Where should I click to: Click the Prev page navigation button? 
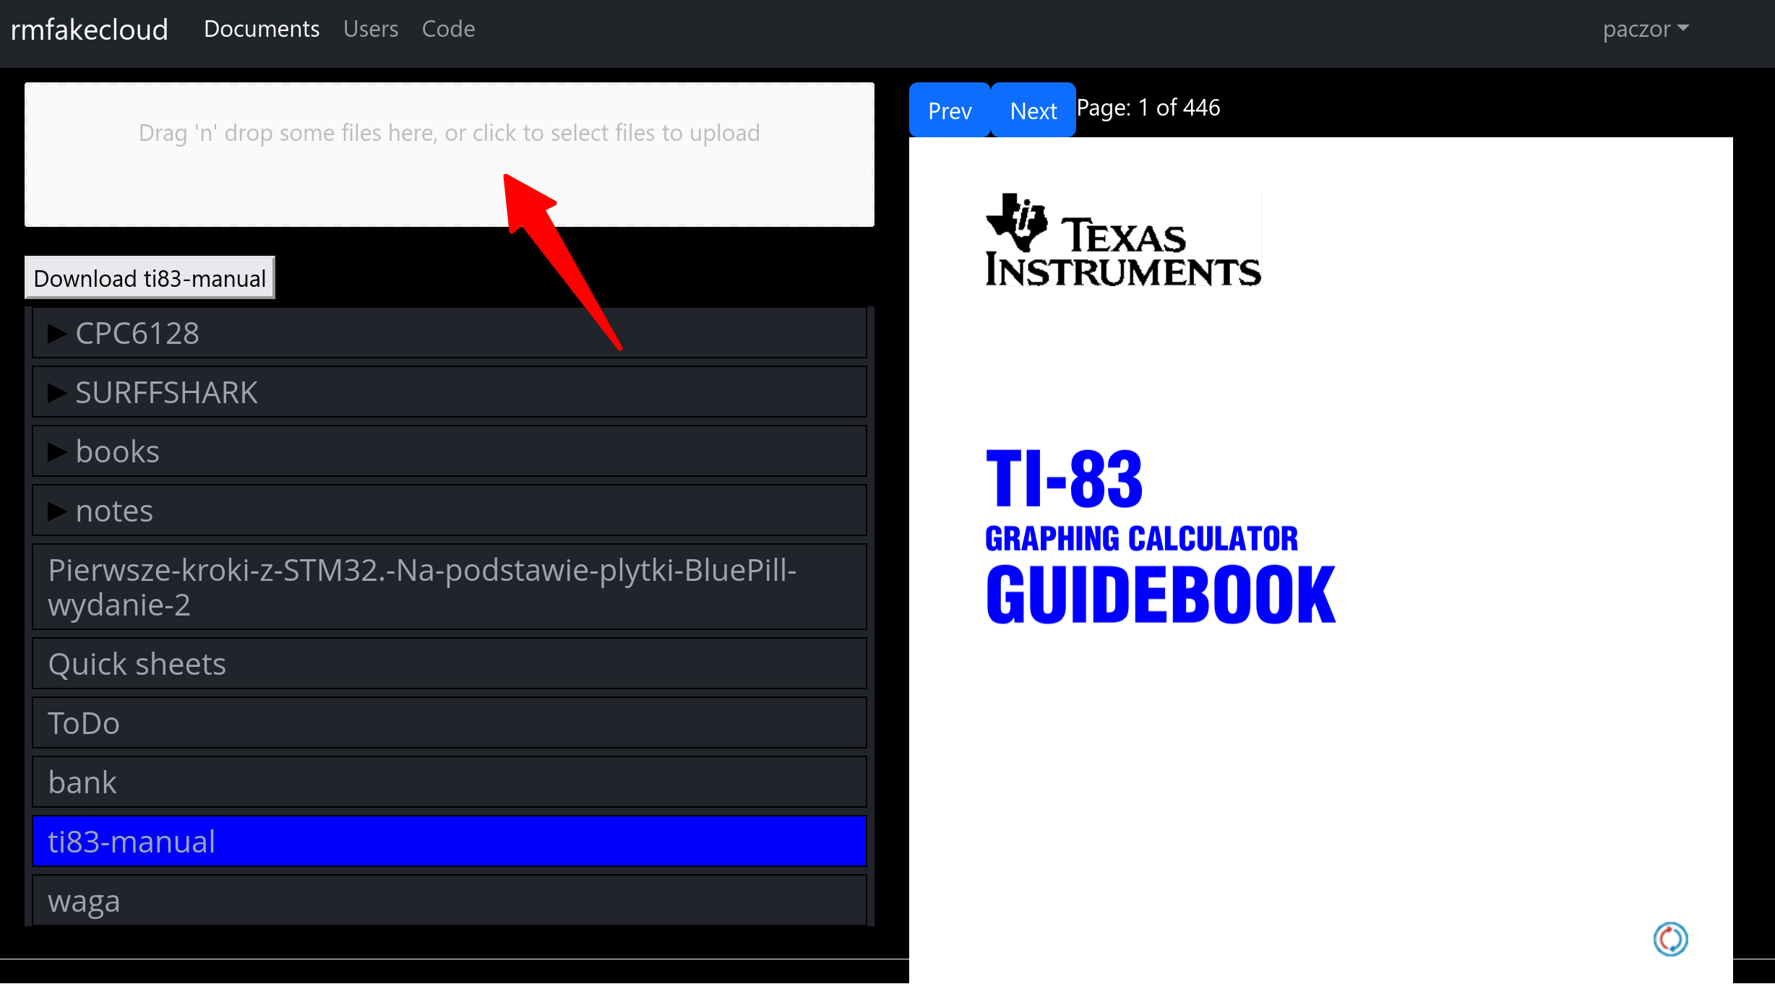tap(950, 111)
